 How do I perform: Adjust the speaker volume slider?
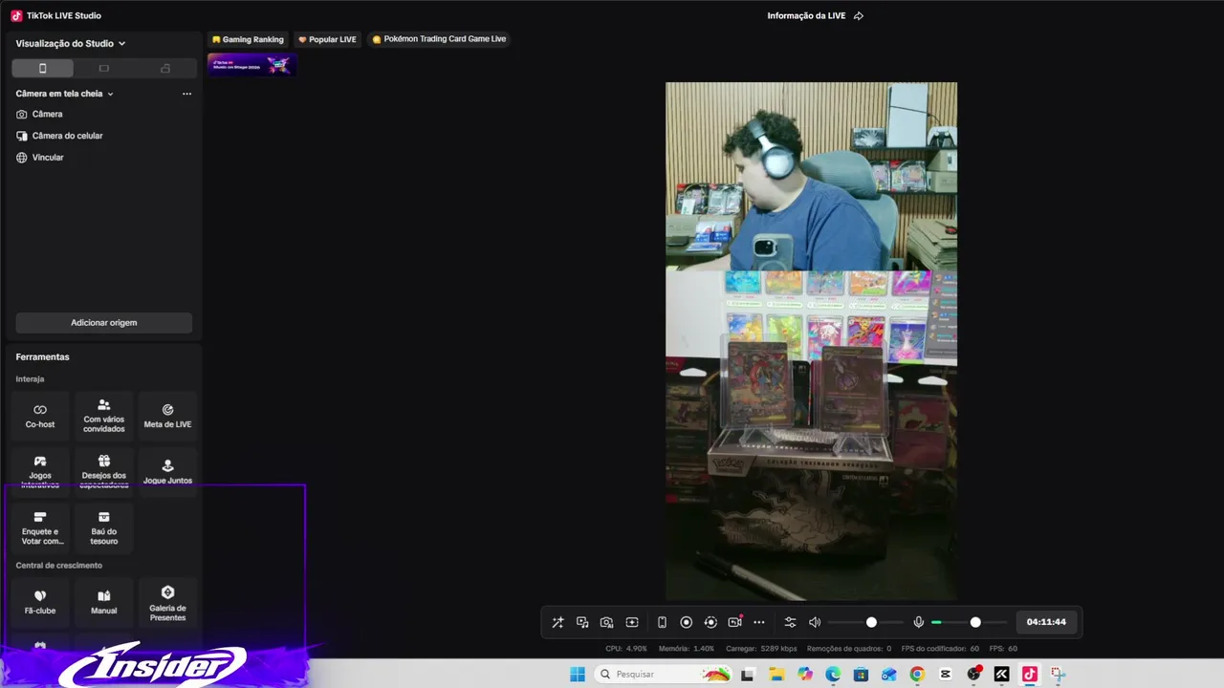click(865, 622)
